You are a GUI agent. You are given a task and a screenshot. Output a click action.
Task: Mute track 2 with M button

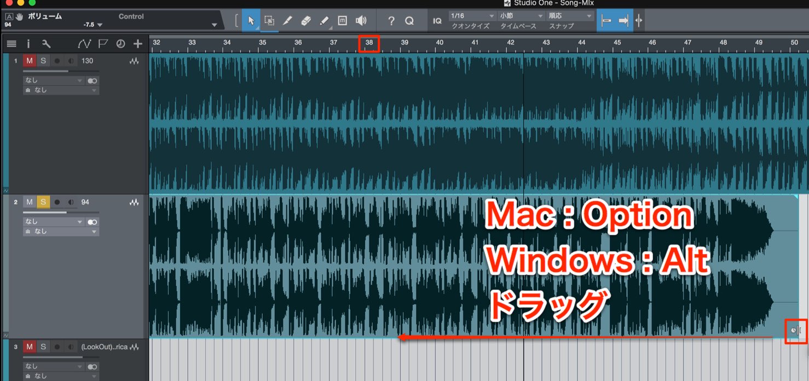[x=30, y=202]
